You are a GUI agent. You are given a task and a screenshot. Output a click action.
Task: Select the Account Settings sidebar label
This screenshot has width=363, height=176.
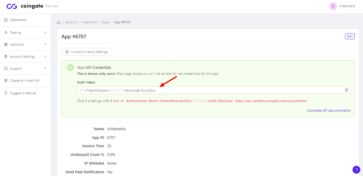pos(22,57)
